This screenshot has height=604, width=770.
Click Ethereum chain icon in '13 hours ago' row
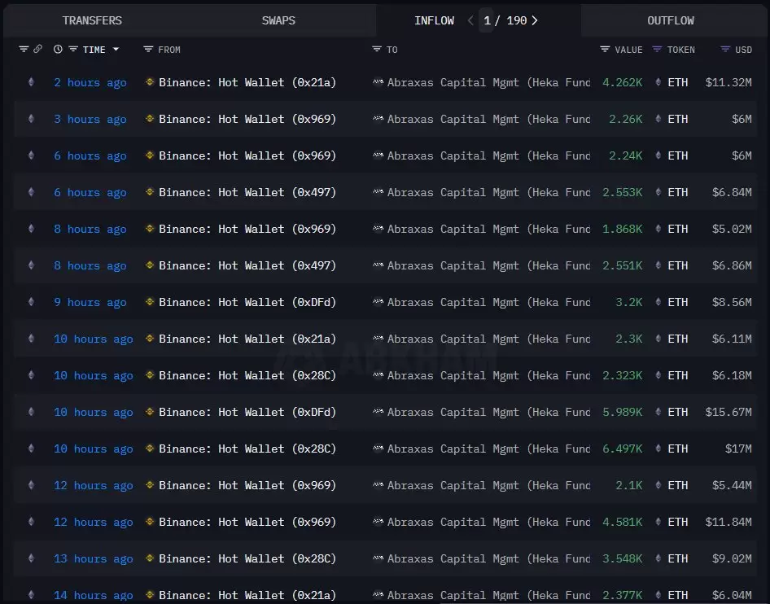point(31,558)
